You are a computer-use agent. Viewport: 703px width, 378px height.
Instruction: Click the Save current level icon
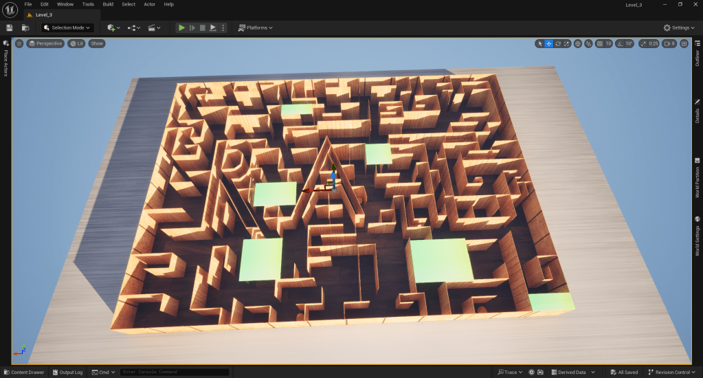(x=9, y=27)
